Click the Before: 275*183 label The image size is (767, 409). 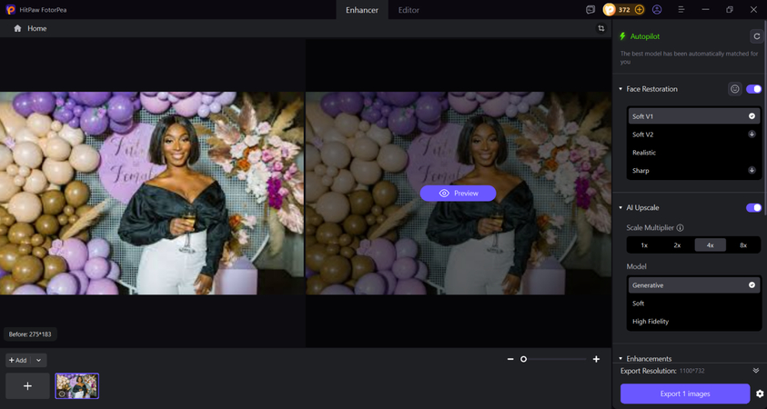click(30, 334)
